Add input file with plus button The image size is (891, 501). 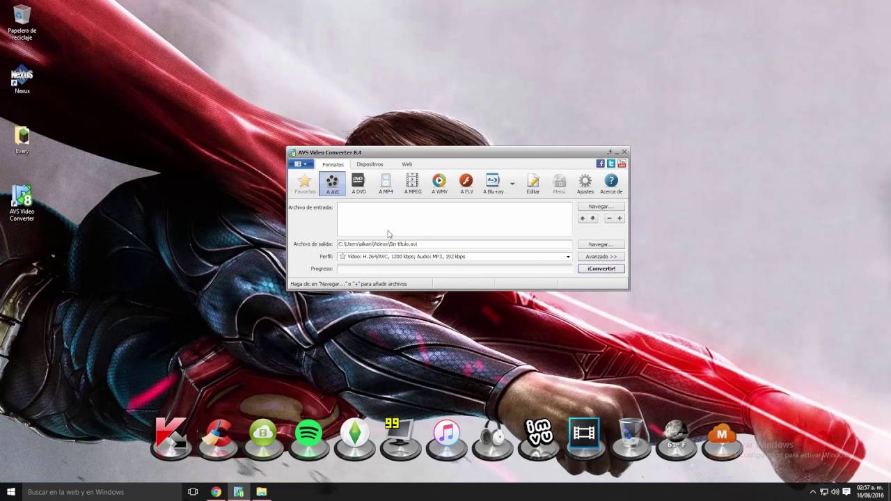(620, 218)
